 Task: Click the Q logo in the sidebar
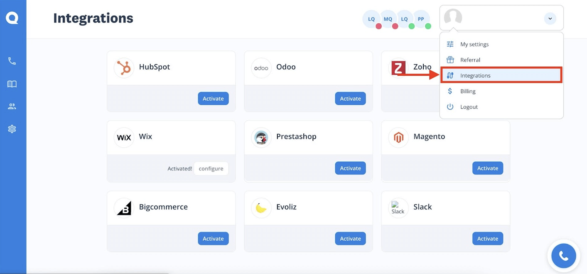click(12, 17)
